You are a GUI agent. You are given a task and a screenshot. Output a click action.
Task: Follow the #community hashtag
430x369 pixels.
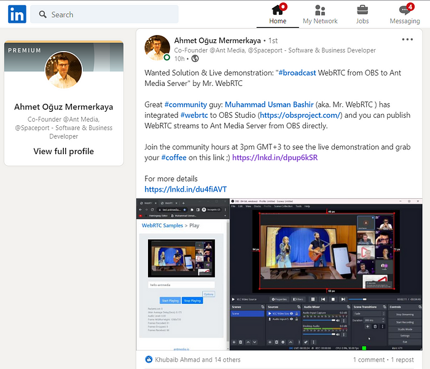[x=186, y=104]
